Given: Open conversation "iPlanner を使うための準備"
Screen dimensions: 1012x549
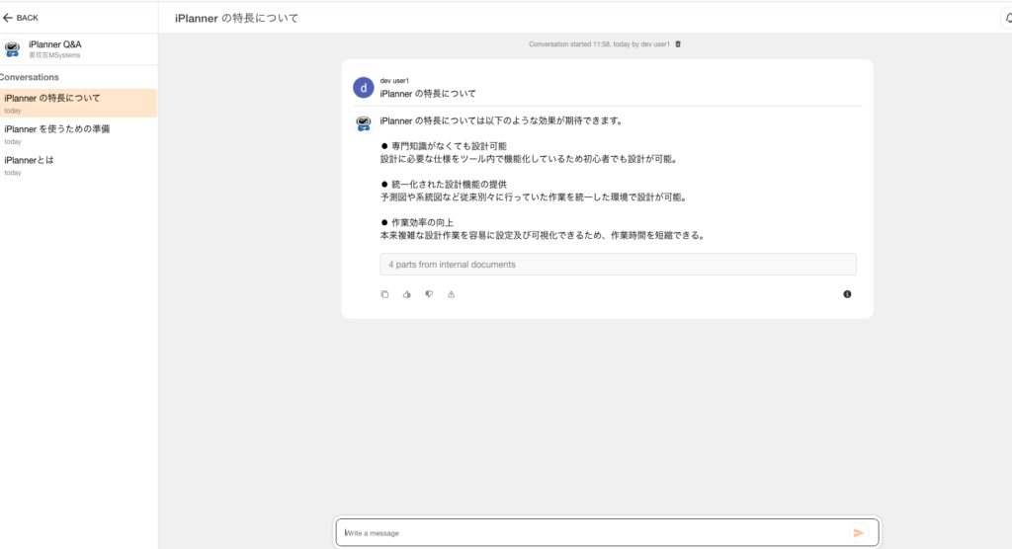Looking at the screenshot, I should pos(78,134).
